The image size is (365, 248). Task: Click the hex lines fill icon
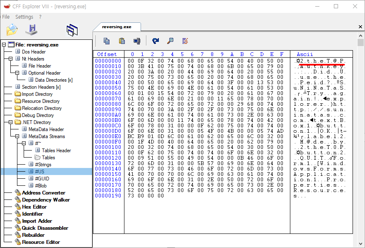coord(185,41)
